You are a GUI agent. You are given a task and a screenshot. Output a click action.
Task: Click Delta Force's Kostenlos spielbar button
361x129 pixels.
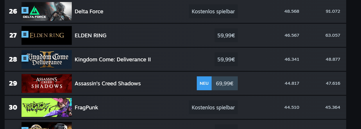(x=213, y=12)
